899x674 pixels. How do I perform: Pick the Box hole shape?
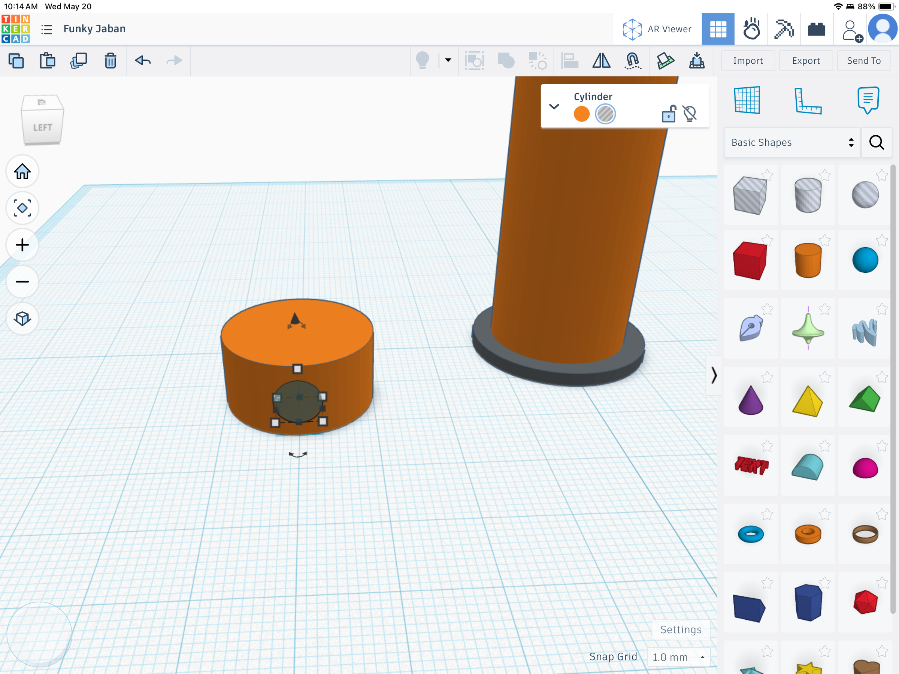750,196
